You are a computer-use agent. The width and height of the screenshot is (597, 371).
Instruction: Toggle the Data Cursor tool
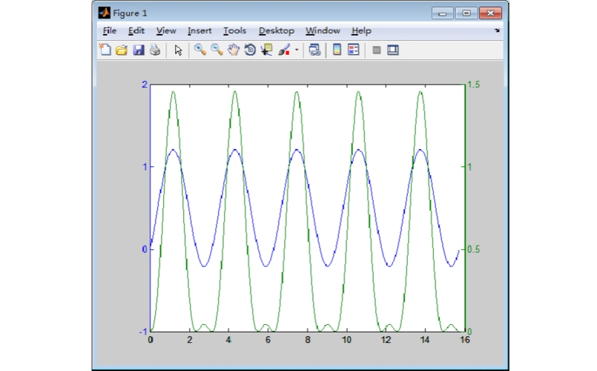coord(267,50)
